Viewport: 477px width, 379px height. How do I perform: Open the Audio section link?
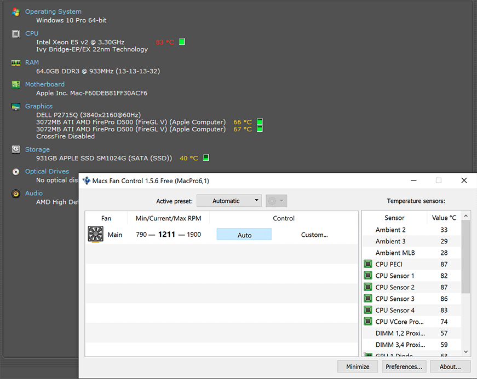coord(34,193)
